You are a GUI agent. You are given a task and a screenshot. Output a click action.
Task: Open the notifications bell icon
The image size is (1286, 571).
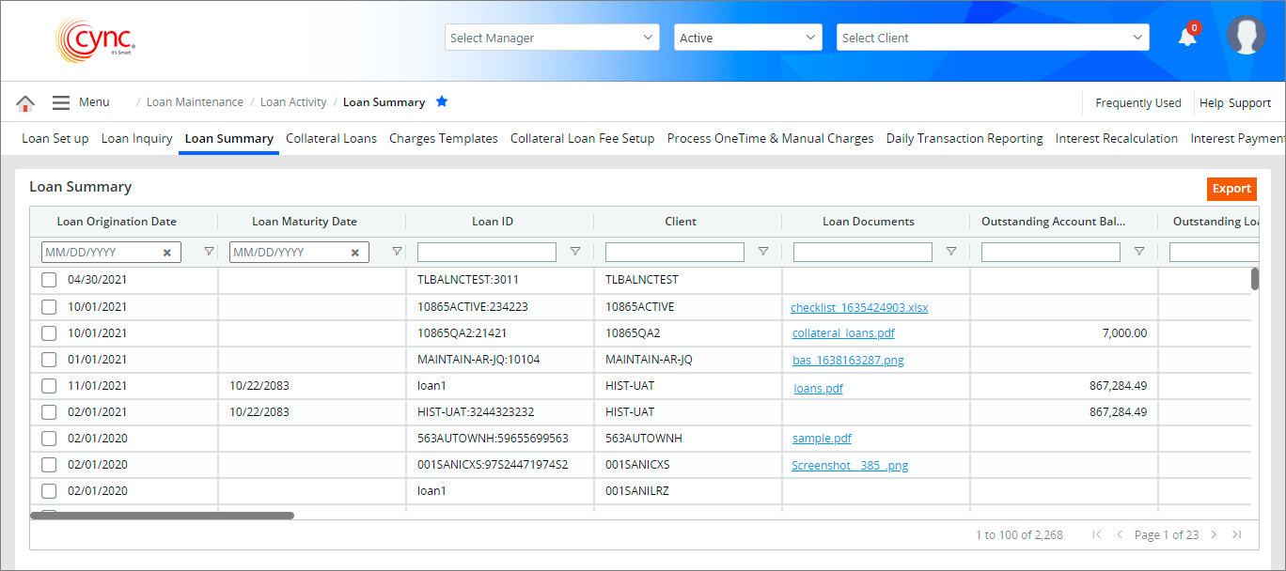[1187, 38]
